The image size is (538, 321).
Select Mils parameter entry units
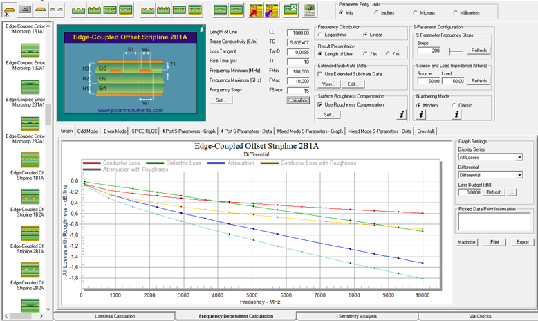point(341,12)
